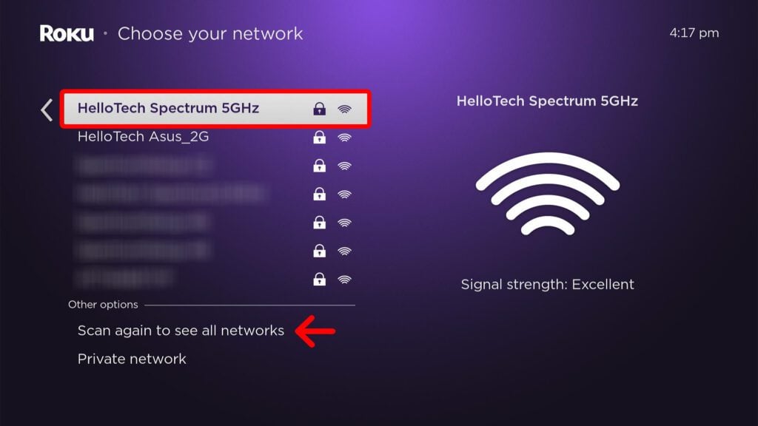Click the lock icon on the bottom network entry
The image size is (758, 426).
[x=321, y=280]
